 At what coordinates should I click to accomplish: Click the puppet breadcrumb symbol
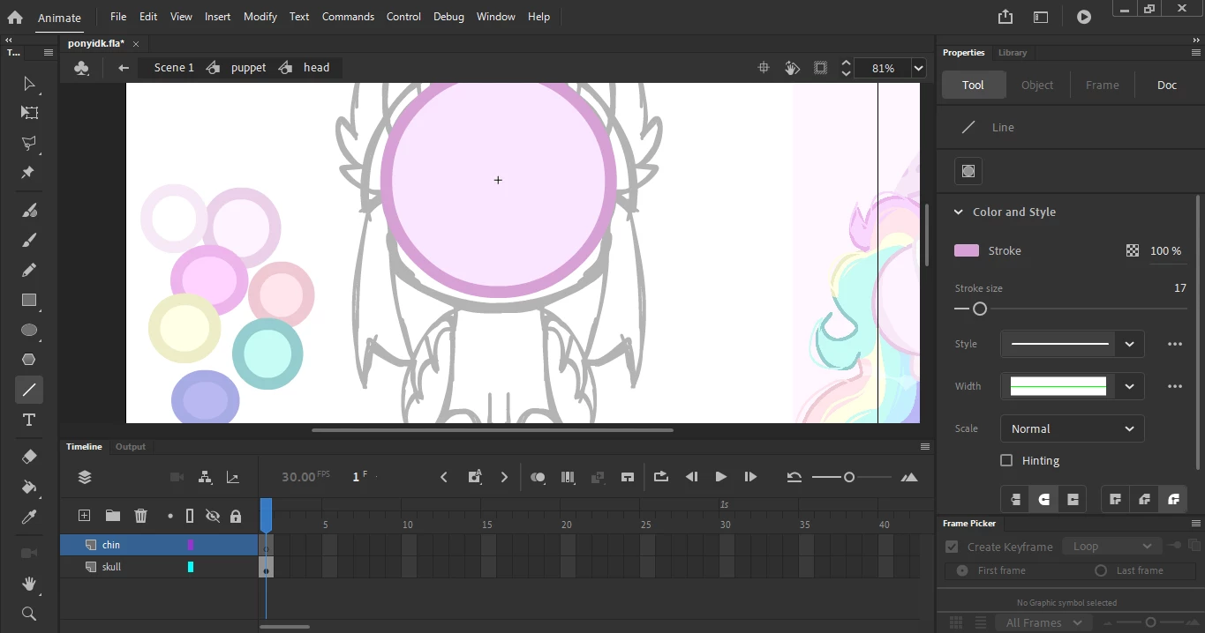(x=248, y=68)
